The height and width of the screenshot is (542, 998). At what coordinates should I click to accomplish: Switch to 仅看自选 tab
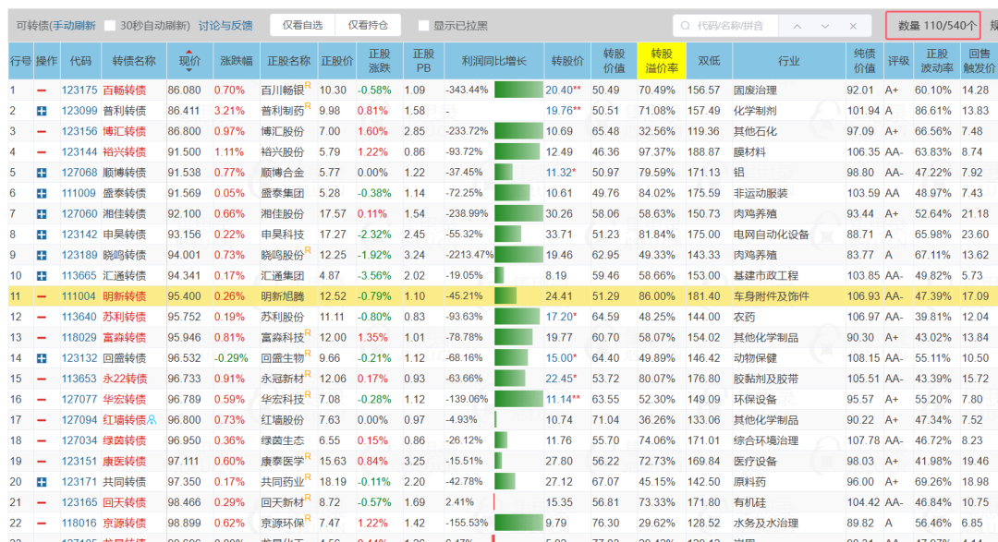pyautogui.click(x=302, y=26)
